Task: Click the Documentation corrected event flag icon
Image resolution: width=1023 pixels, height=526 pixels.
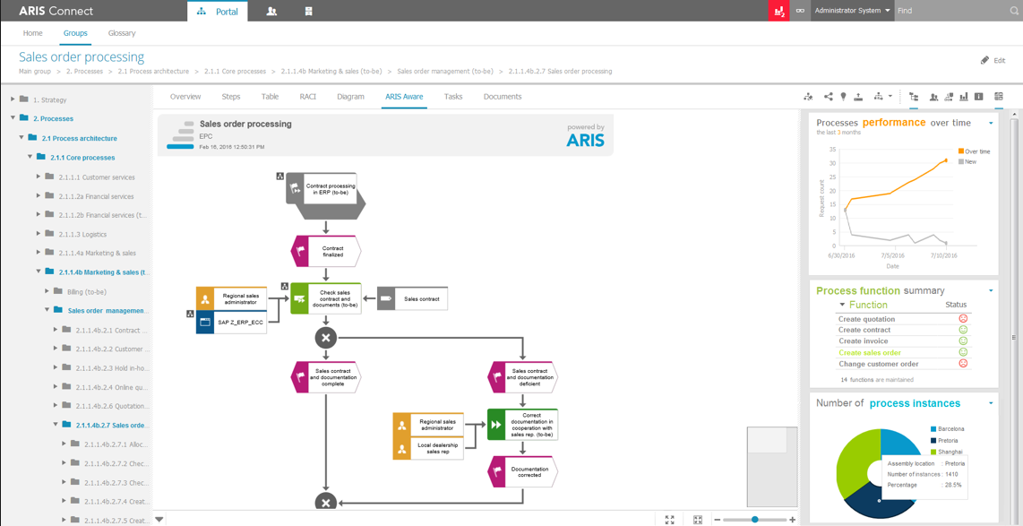Action: tap(497, 470)
